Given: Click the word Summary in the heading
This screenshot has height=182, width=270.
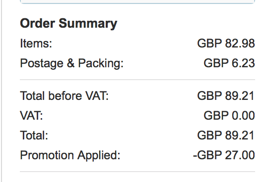Looking at the screenshot, I should pyautogui.click(x=88, y=24).
